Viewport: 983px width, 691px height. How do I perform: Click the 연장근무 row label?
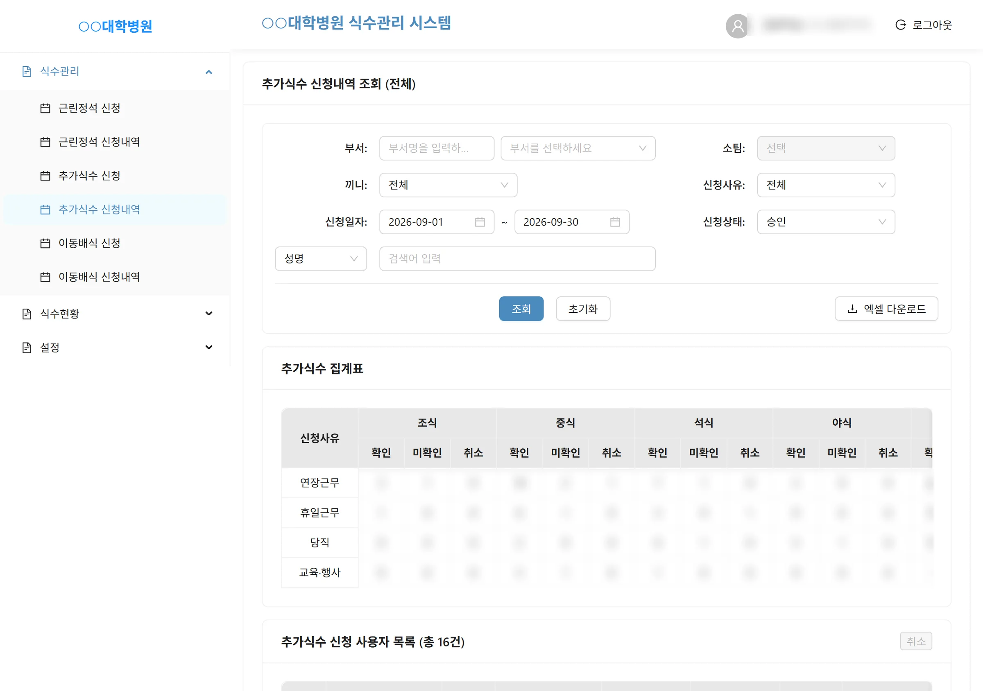tap(320, 483)
